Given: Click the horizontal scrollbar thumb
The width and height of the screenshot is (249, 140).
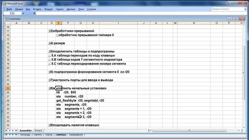Looking at the screenshot, I should pos(189,131).
